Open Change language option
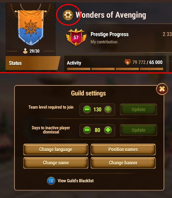172x198 pixels. pyautogui.click(x=56, y=149)
